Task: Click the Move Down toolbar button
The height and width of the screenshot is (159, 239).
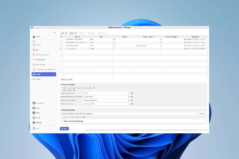Action: 102,33
